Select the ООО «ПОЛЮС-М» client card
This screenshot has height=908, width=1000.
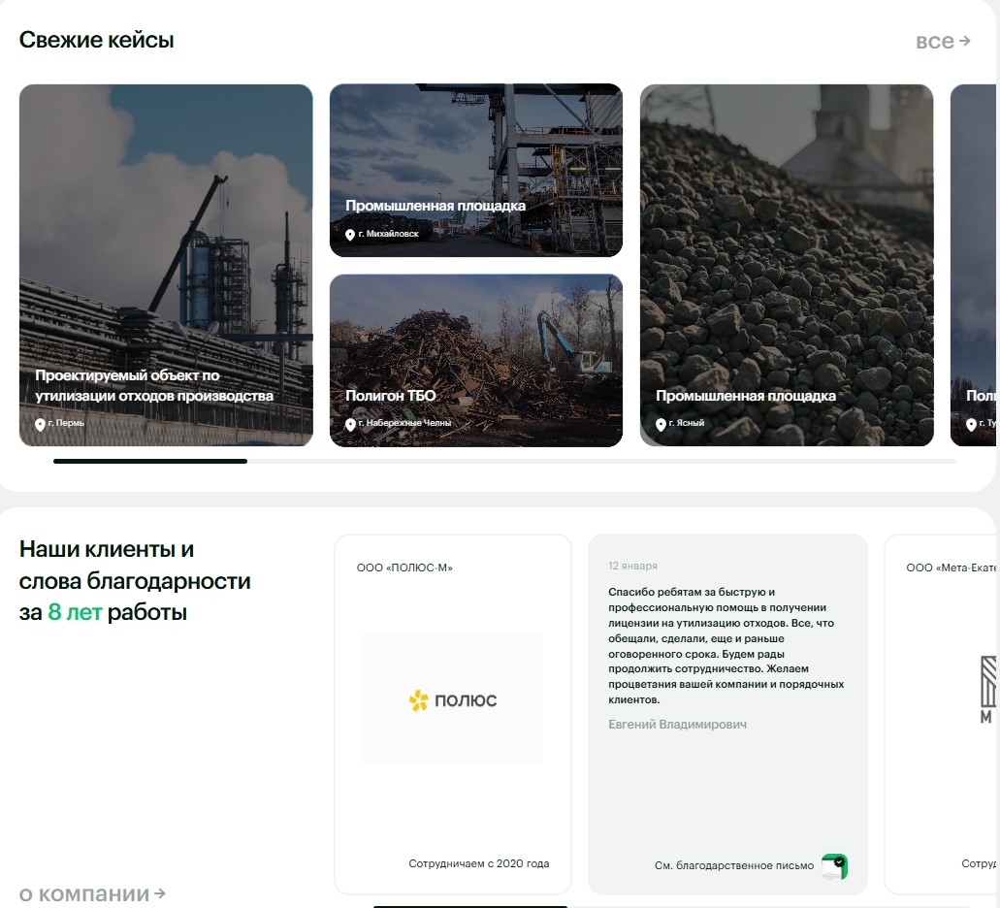tap(453, 714)
